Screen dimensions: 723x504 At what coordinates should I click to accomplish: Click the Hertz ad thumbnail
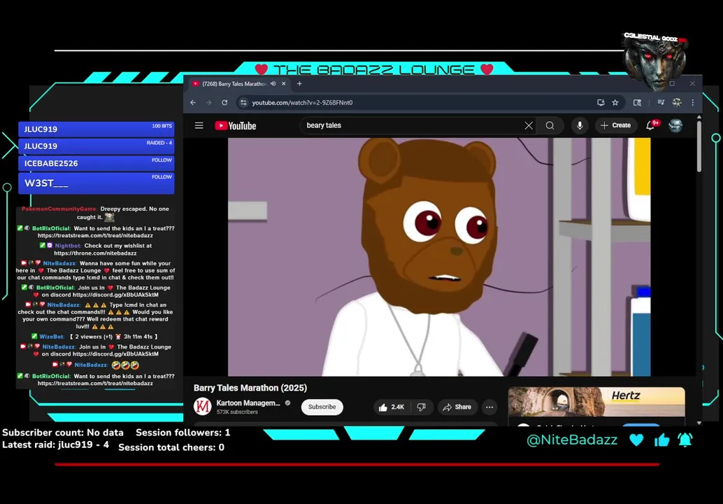(596, 402)
